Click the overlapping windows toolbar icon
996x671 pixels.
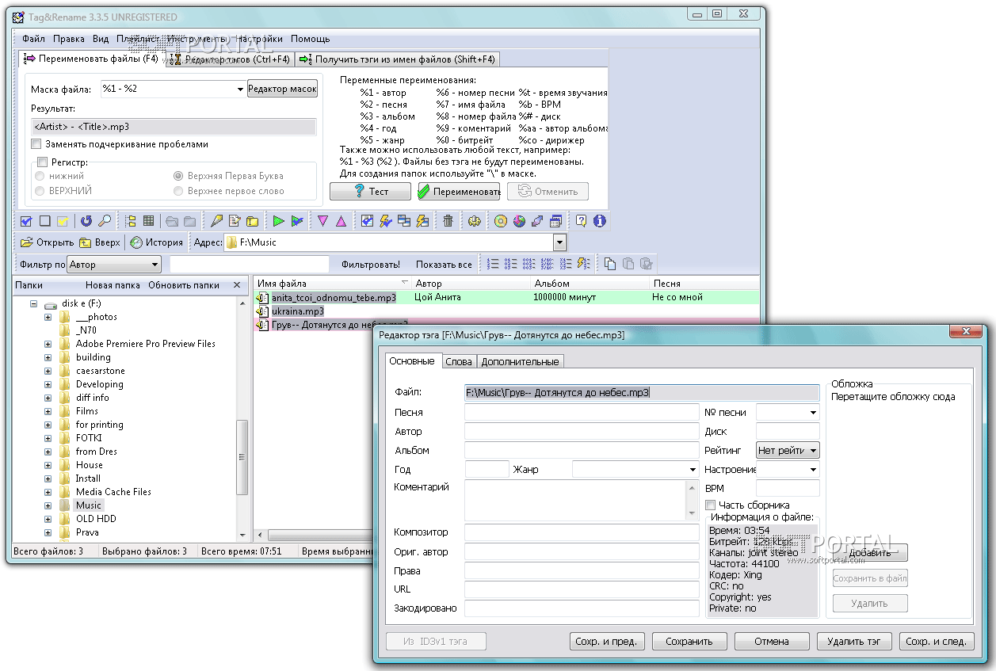click(x=404, y=221)
